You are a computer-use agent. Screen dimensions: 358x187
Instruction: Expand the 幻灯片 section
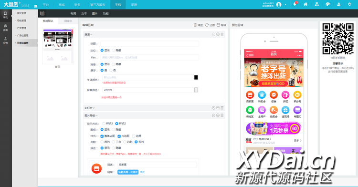click(x=90, y=108)
